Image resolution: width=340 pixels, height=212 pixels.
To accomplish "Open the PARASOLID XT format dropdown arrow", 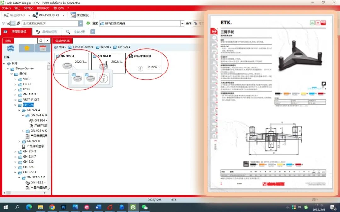I will tap(64, 15).
